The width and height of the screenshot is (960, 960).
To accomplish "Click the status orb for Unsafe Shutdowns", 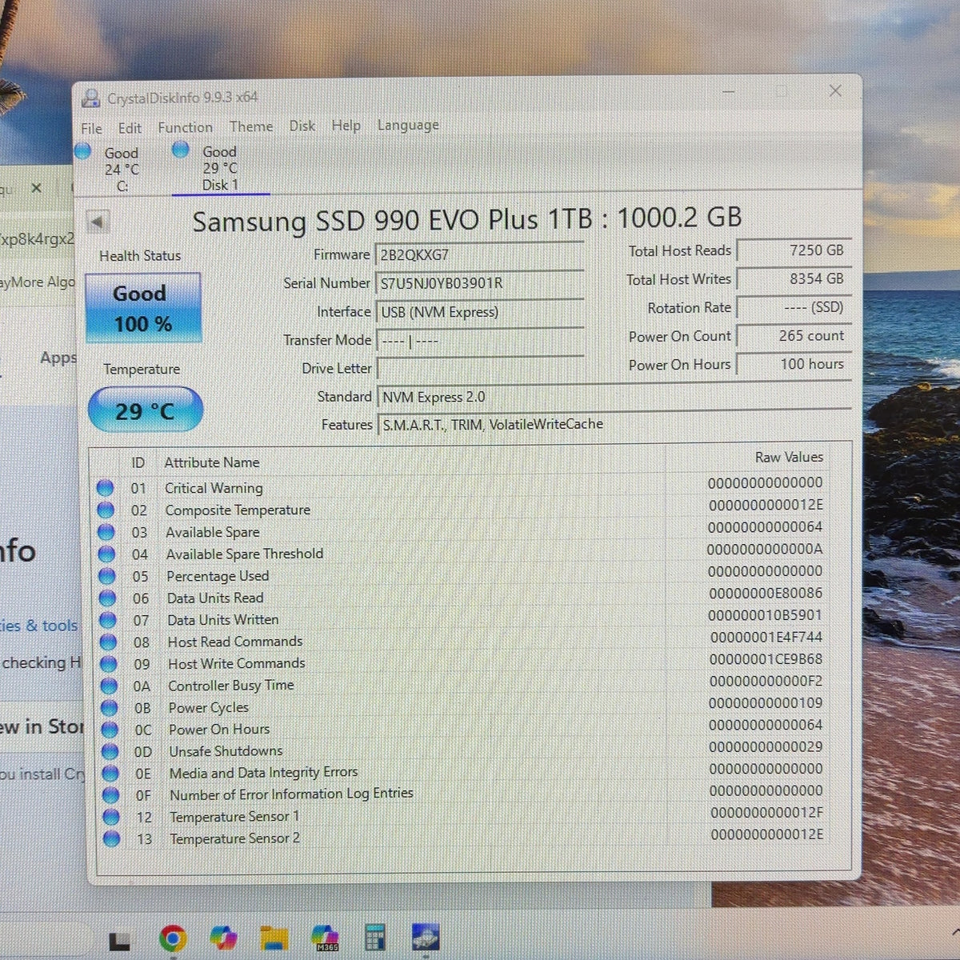I will (x=110, y=751).
